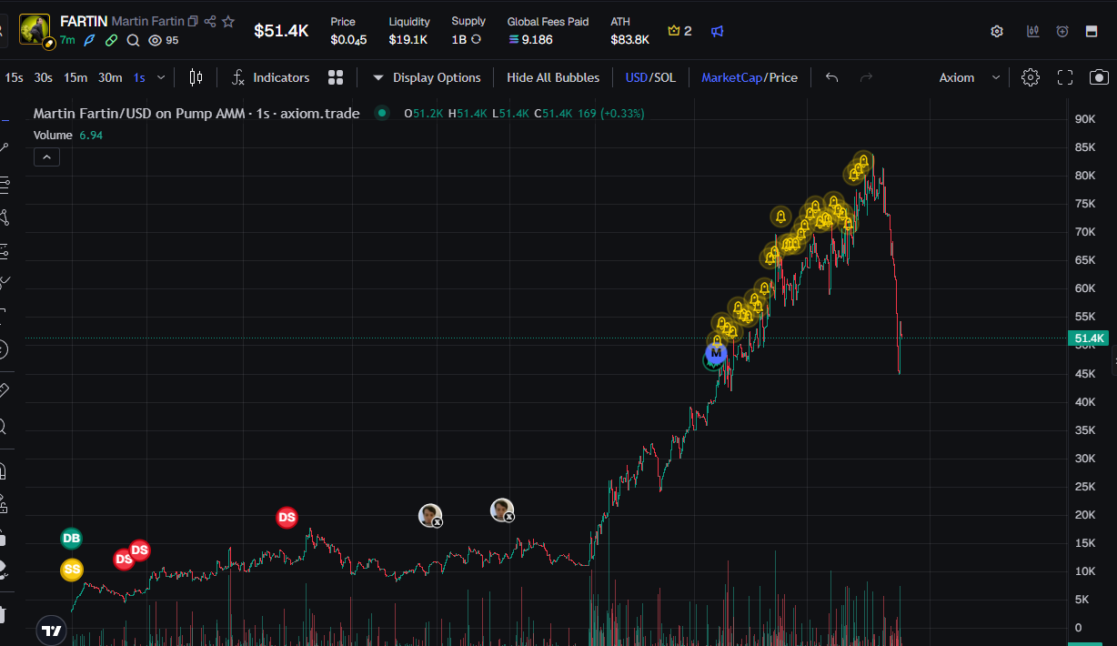Open chart settings gear in toolbar
The width and height of the screenshot is (1117, 646).
point(1031,77)
